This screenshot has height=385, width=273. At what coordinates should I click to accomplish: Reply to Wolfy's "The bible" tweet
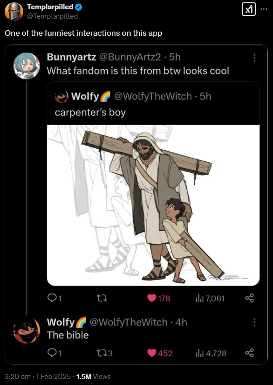point(55,353)
